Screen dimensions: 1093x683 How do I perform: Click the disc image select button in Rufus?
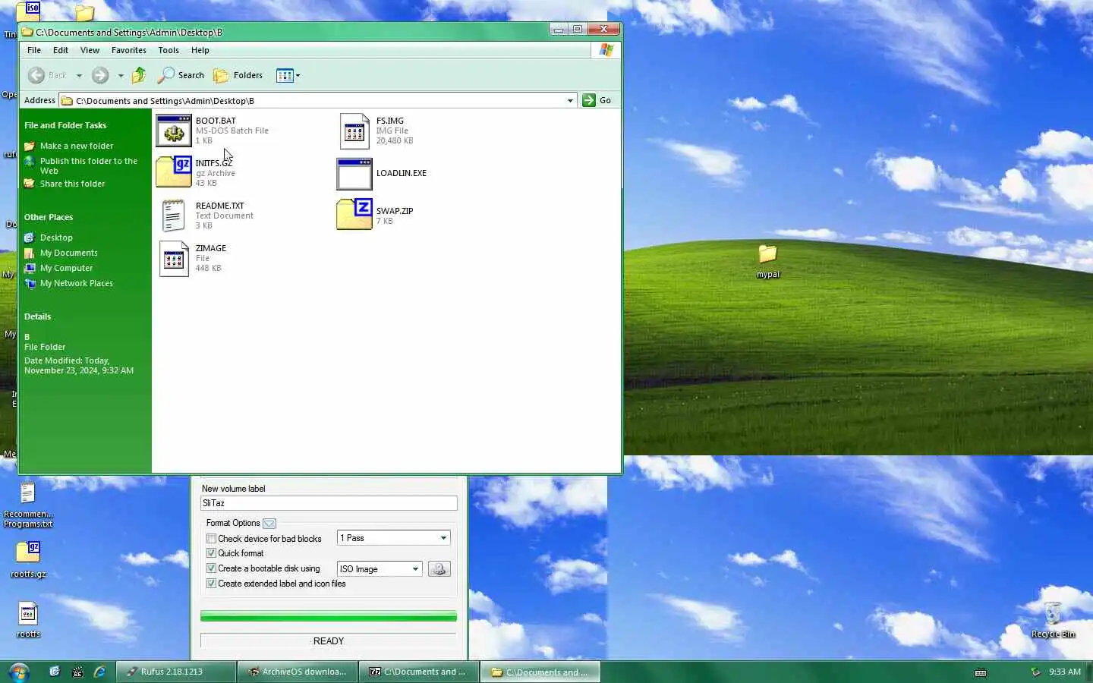click(x=439, y=568)
